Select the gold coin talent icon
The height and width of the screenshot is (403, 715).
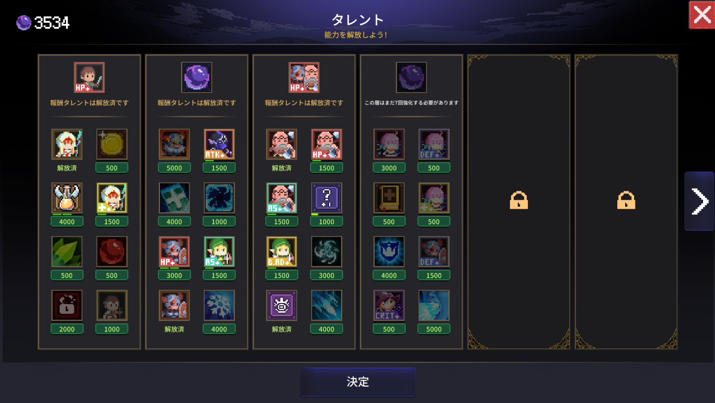point(112,144)
